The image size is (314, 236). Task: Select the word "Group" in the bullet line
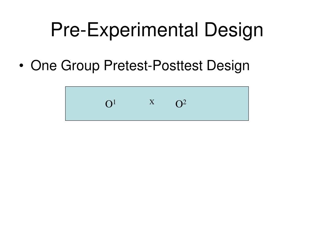point(80,66)
